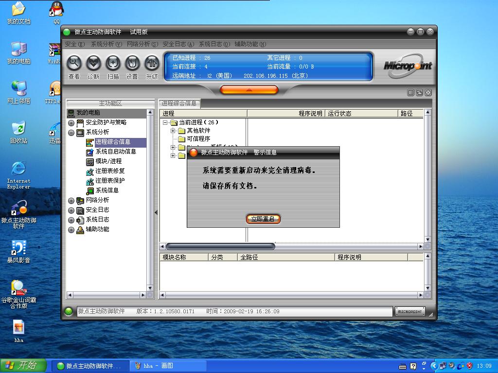The height and width of the screenshot is (373, 498).
Task: Collapse the 系统分析 tree node
Action: pyautogui.click(x=71, y=133)
